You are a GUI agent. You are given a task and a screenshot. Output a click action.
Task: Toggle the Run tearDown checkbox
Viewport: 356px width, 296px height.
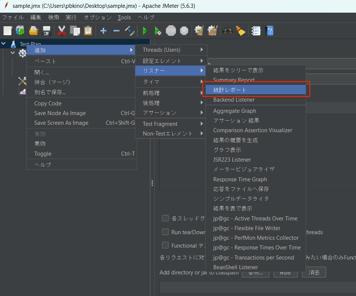click(165, 232)
